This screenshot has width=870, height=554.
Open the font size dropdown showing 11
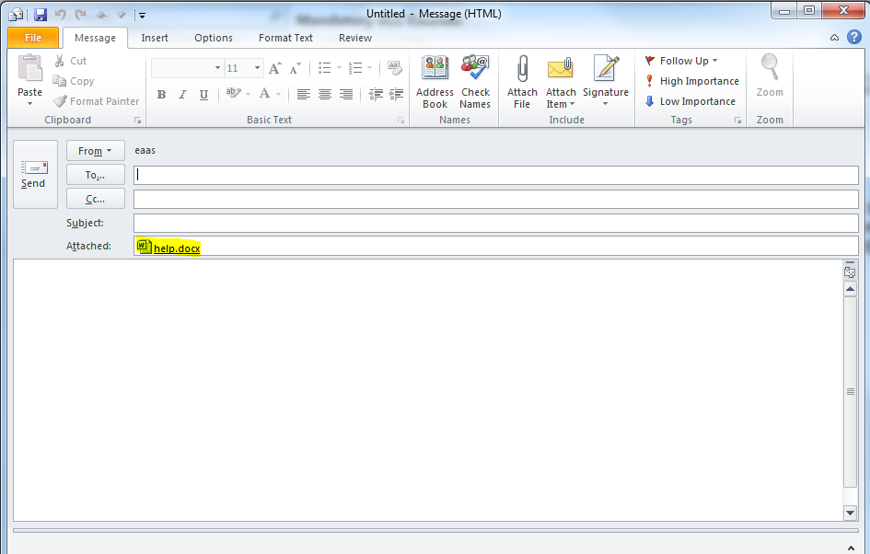tap(258, 68)
